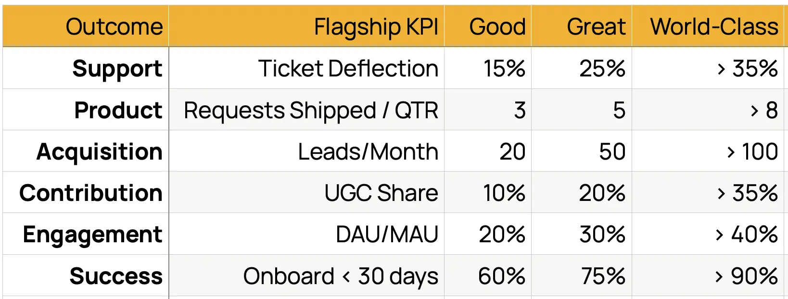This screenshot has height=299, width=788.
Task: Select the Outcome header cell
Action: coord(86,26)
